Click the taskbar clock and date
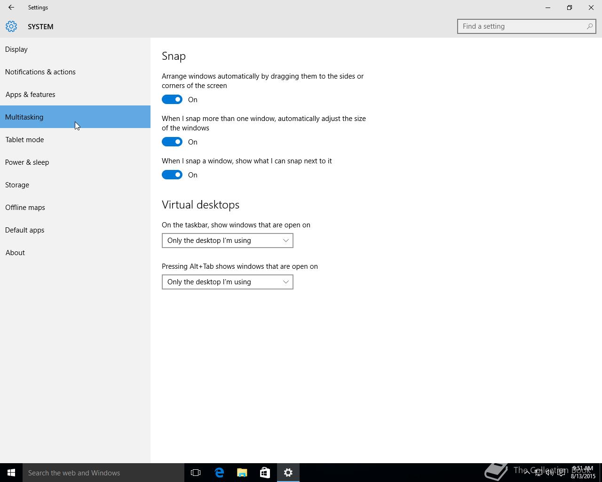The width and height of the screenshot is (602, 482). [x=583, y=473]
